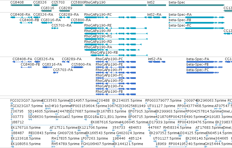Click transcript IntS2-RA
This screenshot has height=148, width=232.
coord(157,17)
